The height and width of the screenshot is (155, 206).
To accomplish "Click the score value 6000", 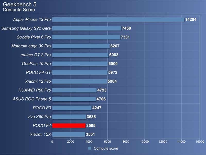I will point(113,64).
